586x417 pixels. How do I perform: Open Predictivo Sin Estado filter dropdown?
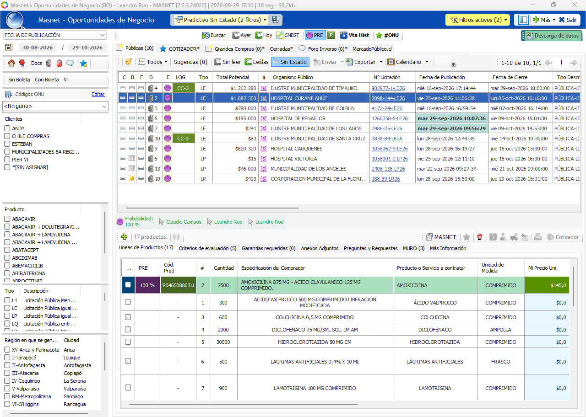(221, 20)
